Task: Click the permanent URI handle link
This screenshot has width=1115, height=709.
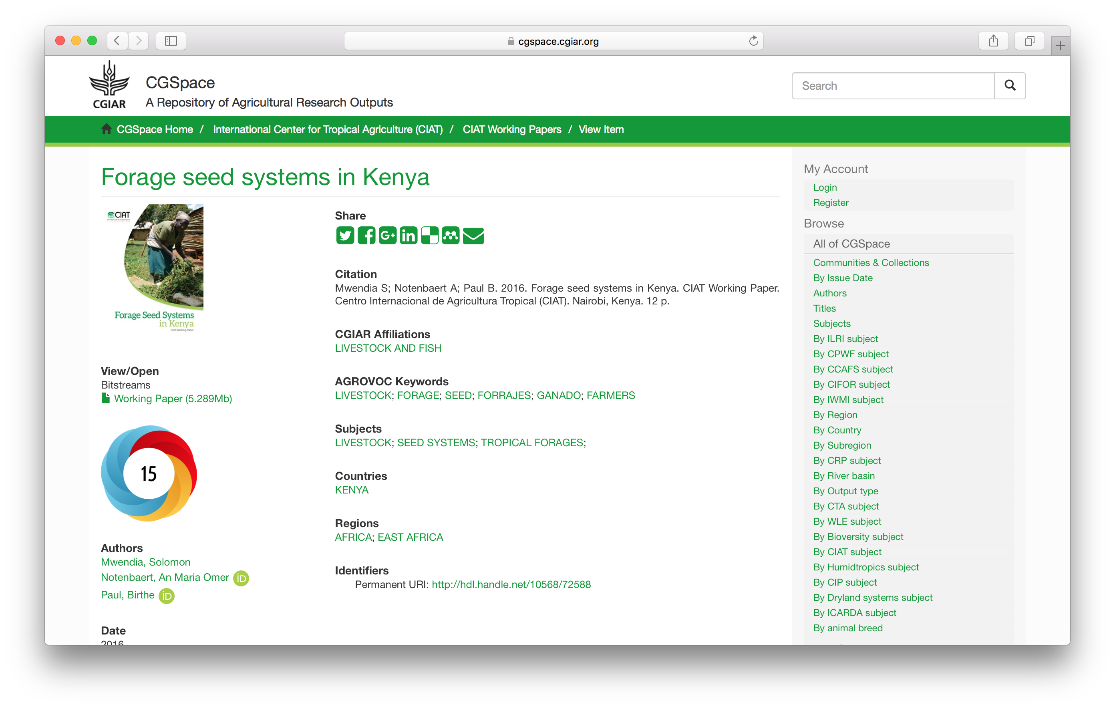Action: pos(512,584)
